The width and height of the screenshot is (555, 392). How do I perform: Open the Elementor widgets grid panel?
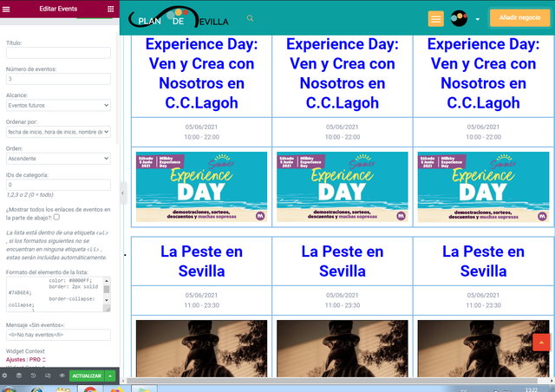point(110,9)
